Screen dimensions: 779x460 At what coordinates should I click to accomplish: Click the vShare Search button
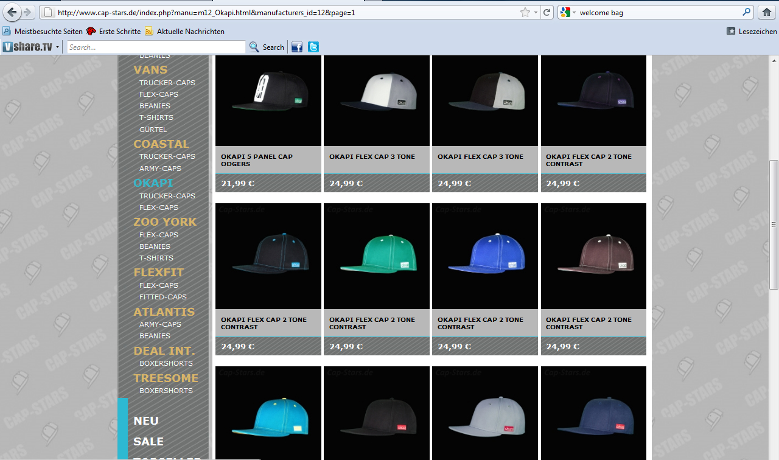[x=267, y=47]
